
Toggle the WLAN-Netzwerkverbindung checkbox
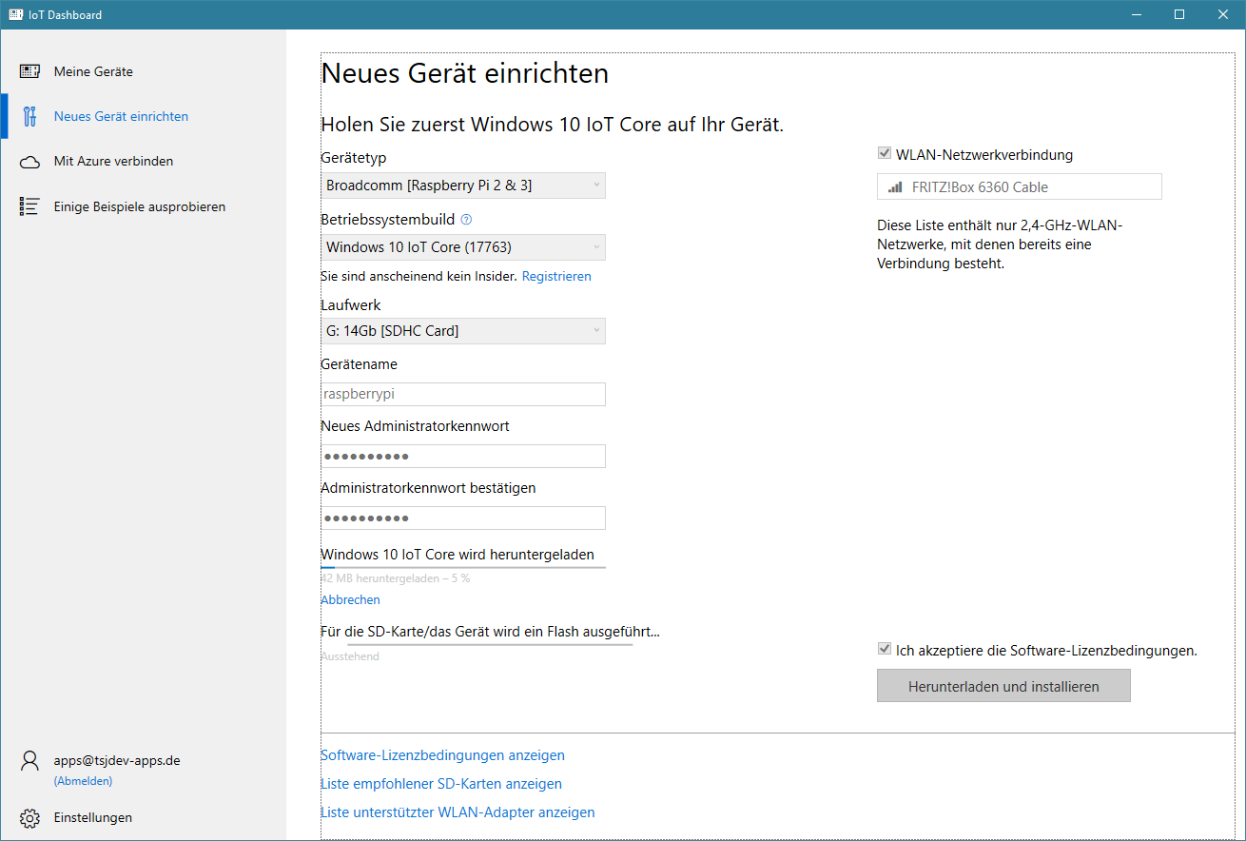(x=885, y=154)
